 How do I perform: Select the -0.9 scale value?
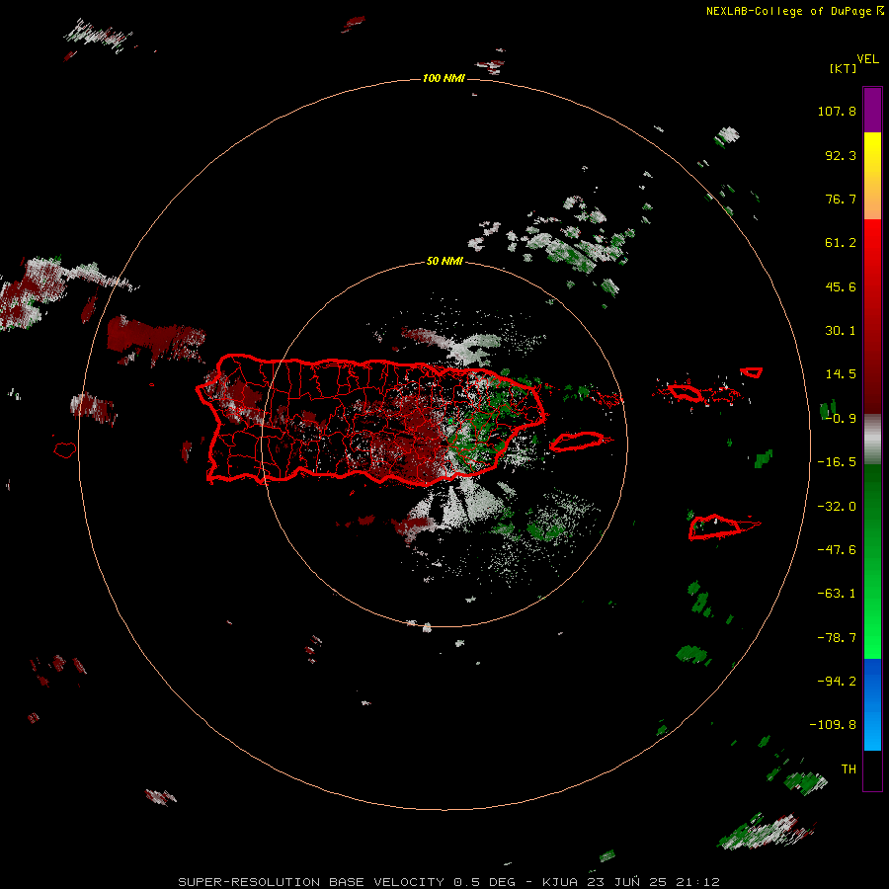(841, 419)
